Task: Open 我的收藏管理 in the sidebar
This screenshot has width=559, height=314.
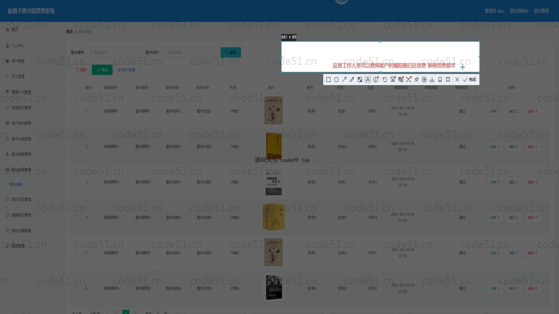Action: point(30,231)
